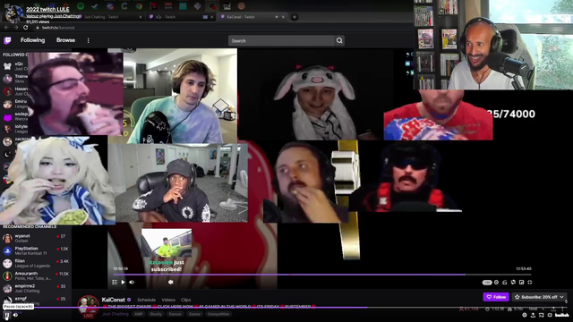
Task: Open Spotify from the taskbar
Action: tap(81, 6)
